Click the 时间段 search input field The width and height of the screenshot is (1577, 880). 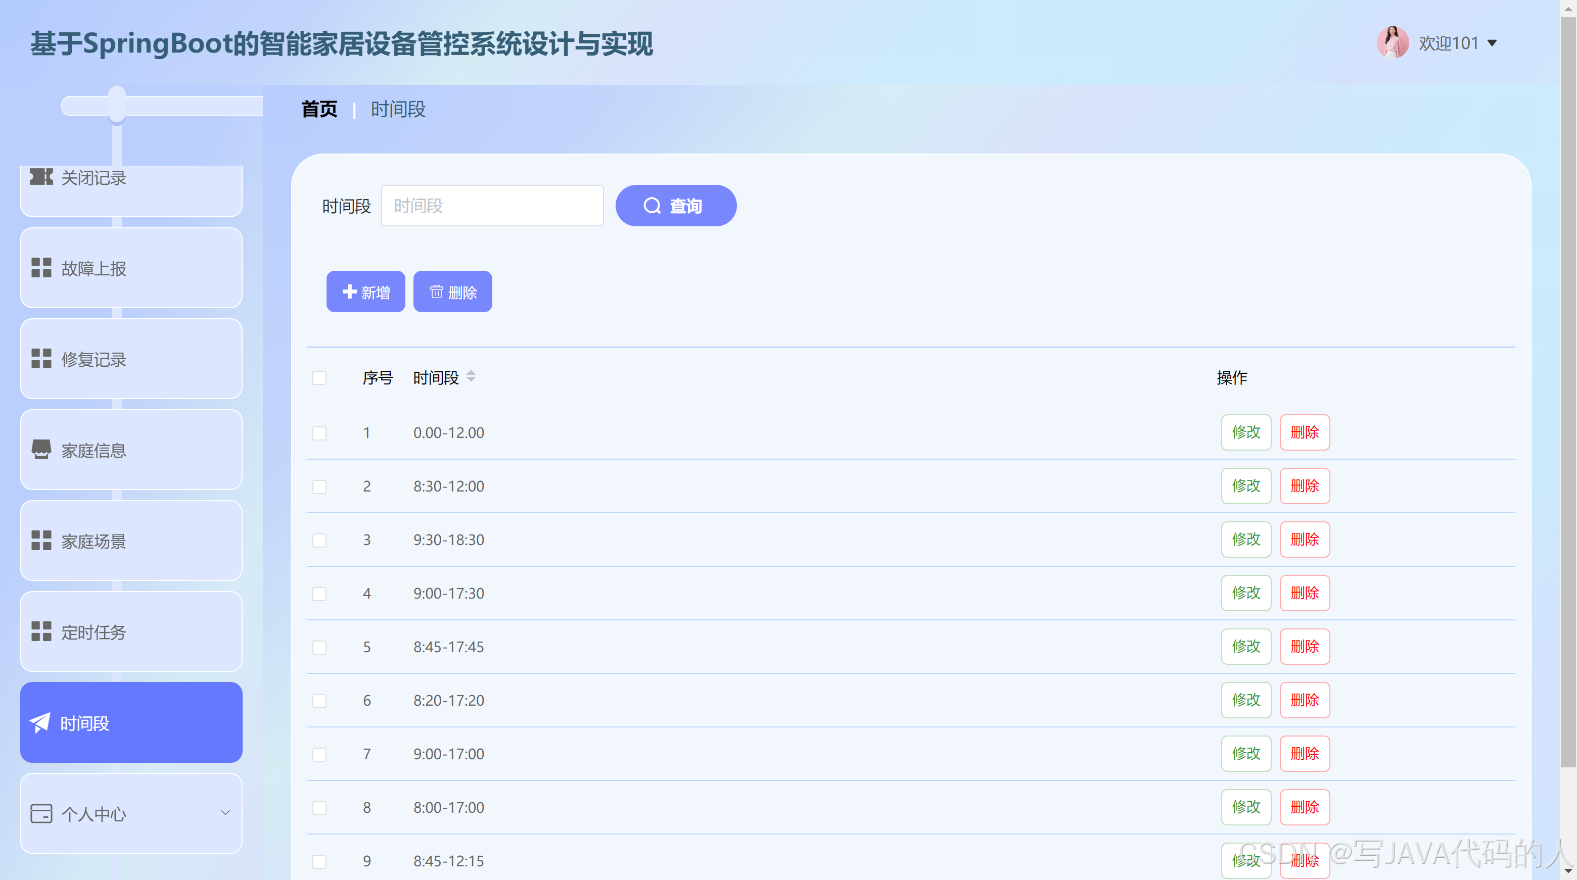tap(492, 206)
